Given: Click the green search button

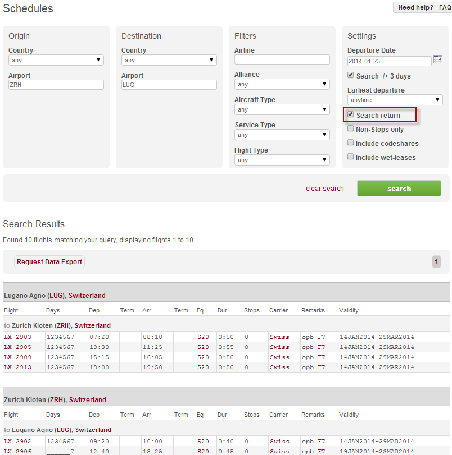Looking at the screenshot, I should 399,188.
